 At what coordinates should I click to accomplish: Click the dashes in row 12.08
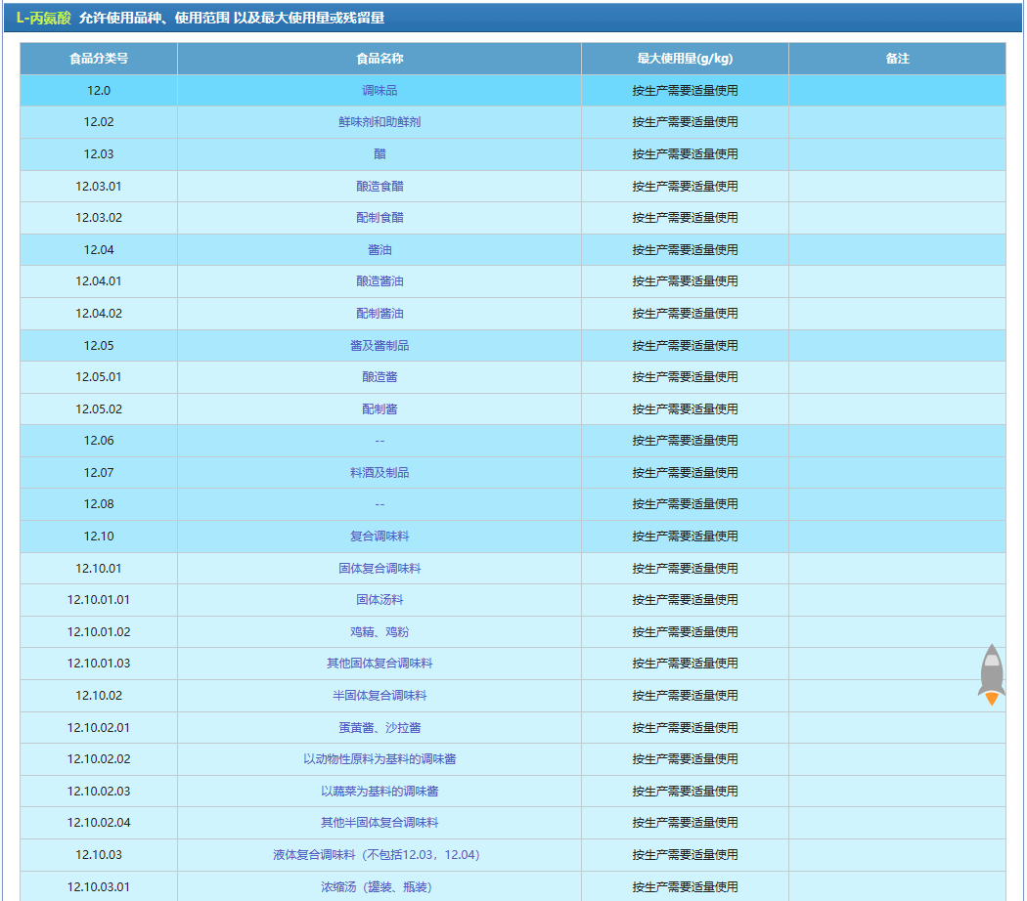click(x=380, y=504)
